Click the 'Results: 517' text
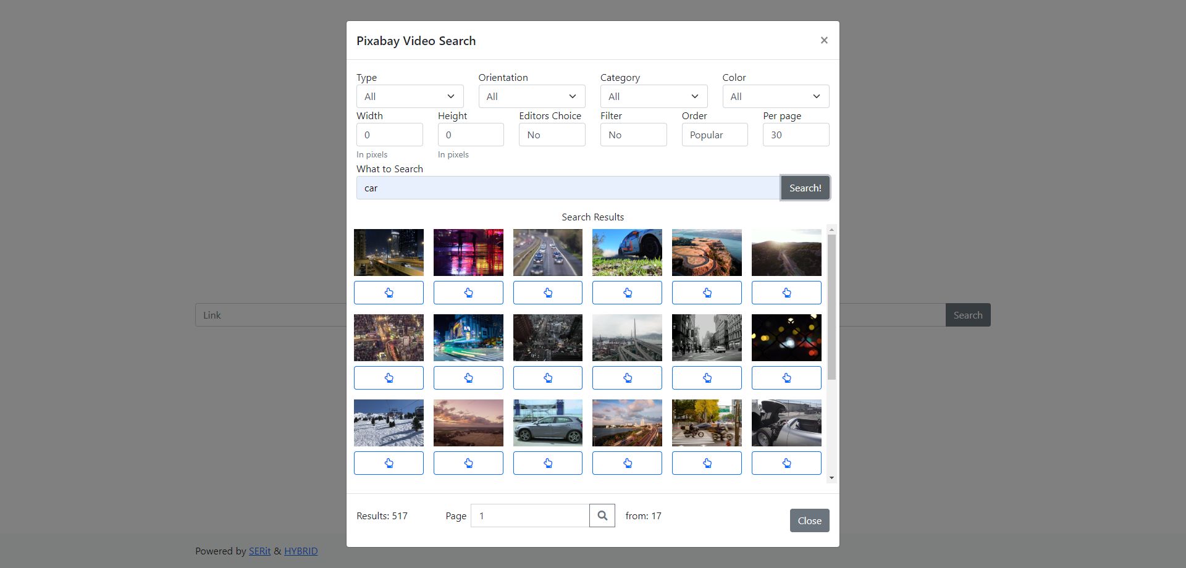Viewport: 1186px width, 568px height. pos(382,516)
